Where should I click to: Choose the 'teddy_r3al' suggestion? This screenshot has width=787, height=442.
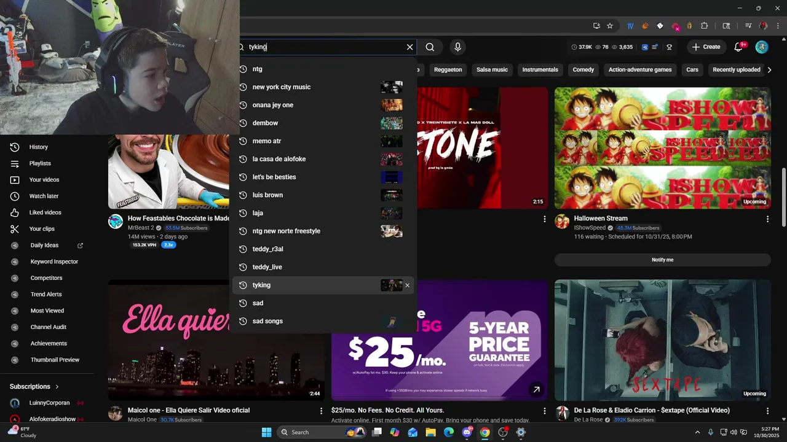[325, 249]
